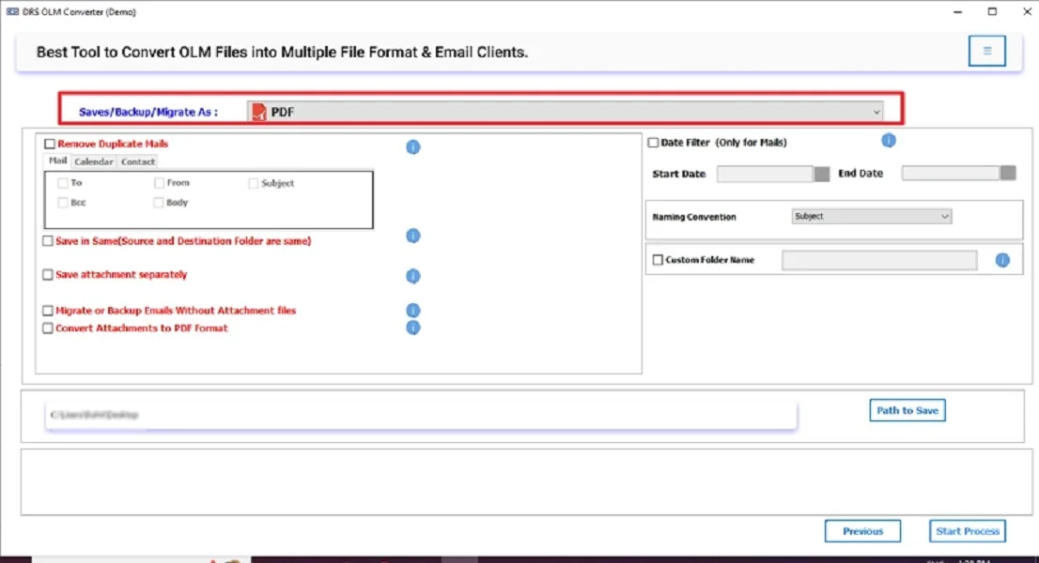Enable Date Filter for mails
Image resolution: width=1039 pixels, height=563 pixels.
tap(653, 142)
